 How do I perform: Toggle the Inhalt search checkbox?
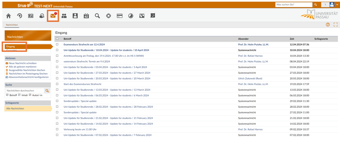pyautogui.click(x=19, y=95)
